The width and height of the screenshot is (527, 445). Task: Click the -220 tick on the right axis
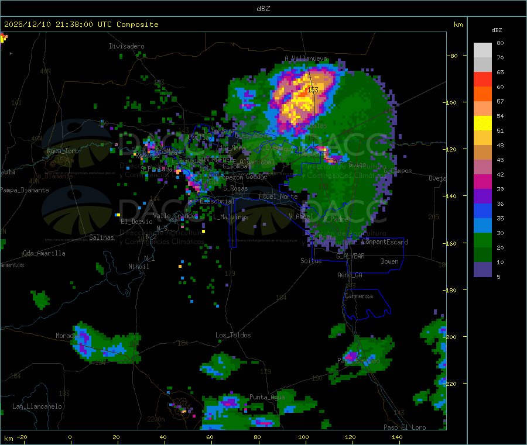click(x=451, y=384)
